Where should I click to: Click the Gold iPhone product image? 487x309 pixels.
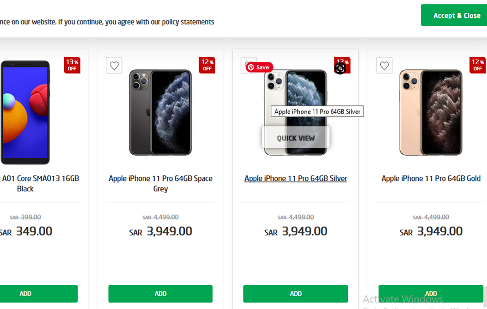pyautogui.click(x=431, y=112)
